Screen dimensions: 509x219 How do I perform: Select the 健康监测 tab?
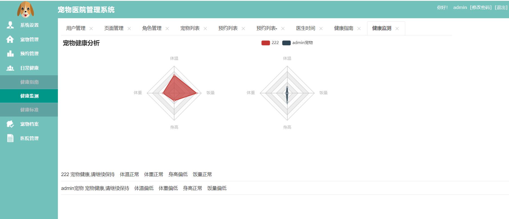382,28
